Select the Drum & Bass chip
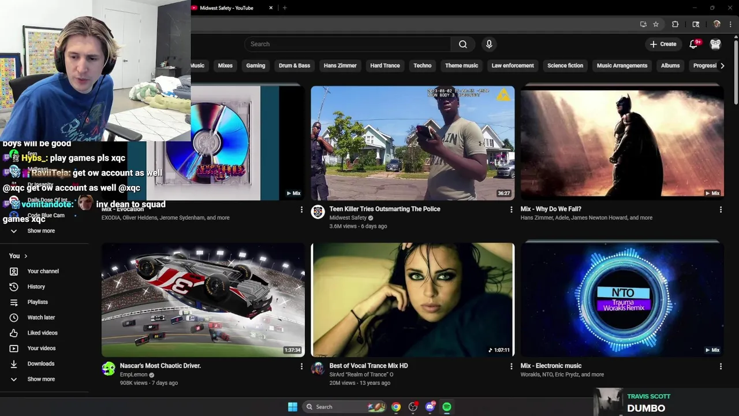Viewport: 739px width, 416px height. click(x=294, y=65)
